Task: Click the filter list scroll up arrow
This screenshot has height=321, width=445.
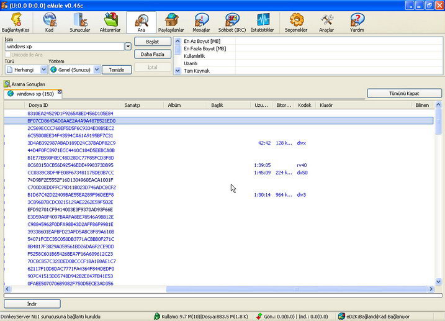Action: pyautogui.click(x=178, y=41)
